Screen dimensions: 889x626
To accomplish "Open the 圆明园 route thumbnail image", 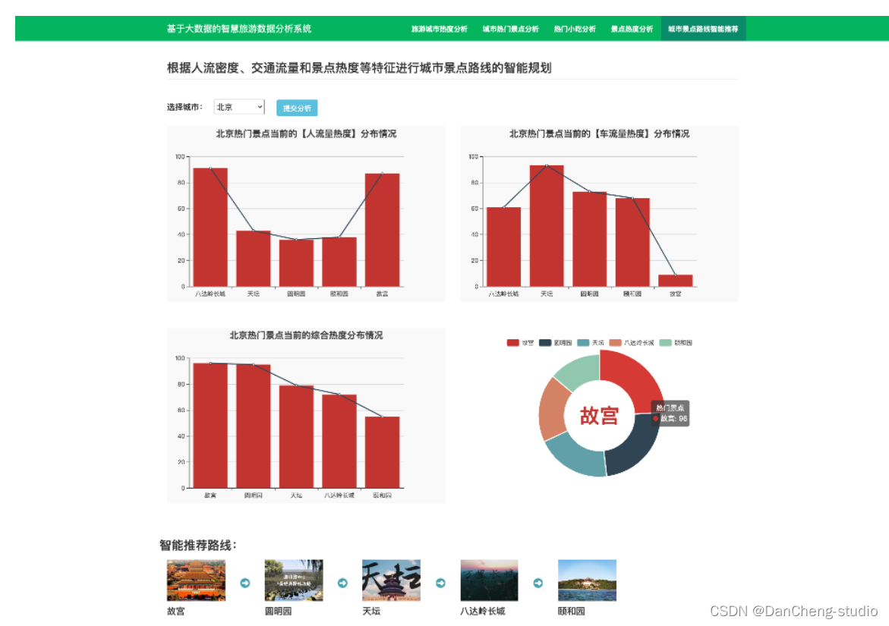I will (x=294, y=580).
